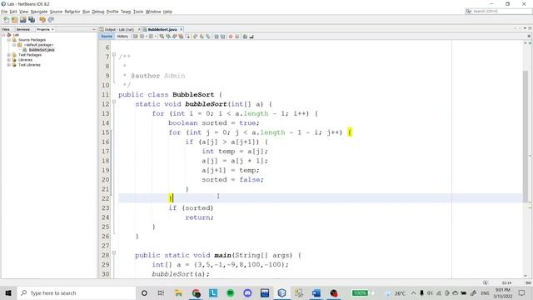This screenshot has width=533, height=300.
Task: Open the Forward history dropdown arrow
Action: click(156, 37)
